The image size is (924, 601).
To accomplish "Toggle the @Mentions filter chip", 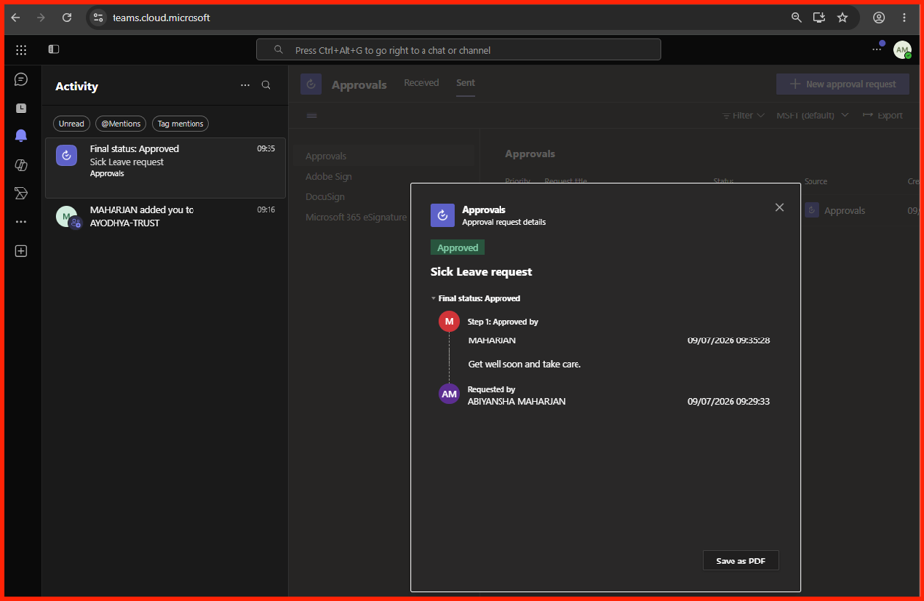I will click(x=120, y=123).
